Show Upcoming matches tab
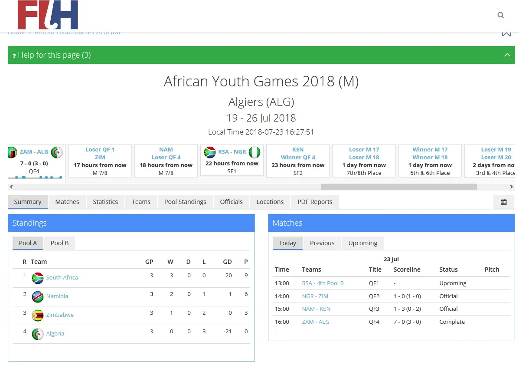The height and width of the screenshot is (365, 519). [x=362, y=243]
